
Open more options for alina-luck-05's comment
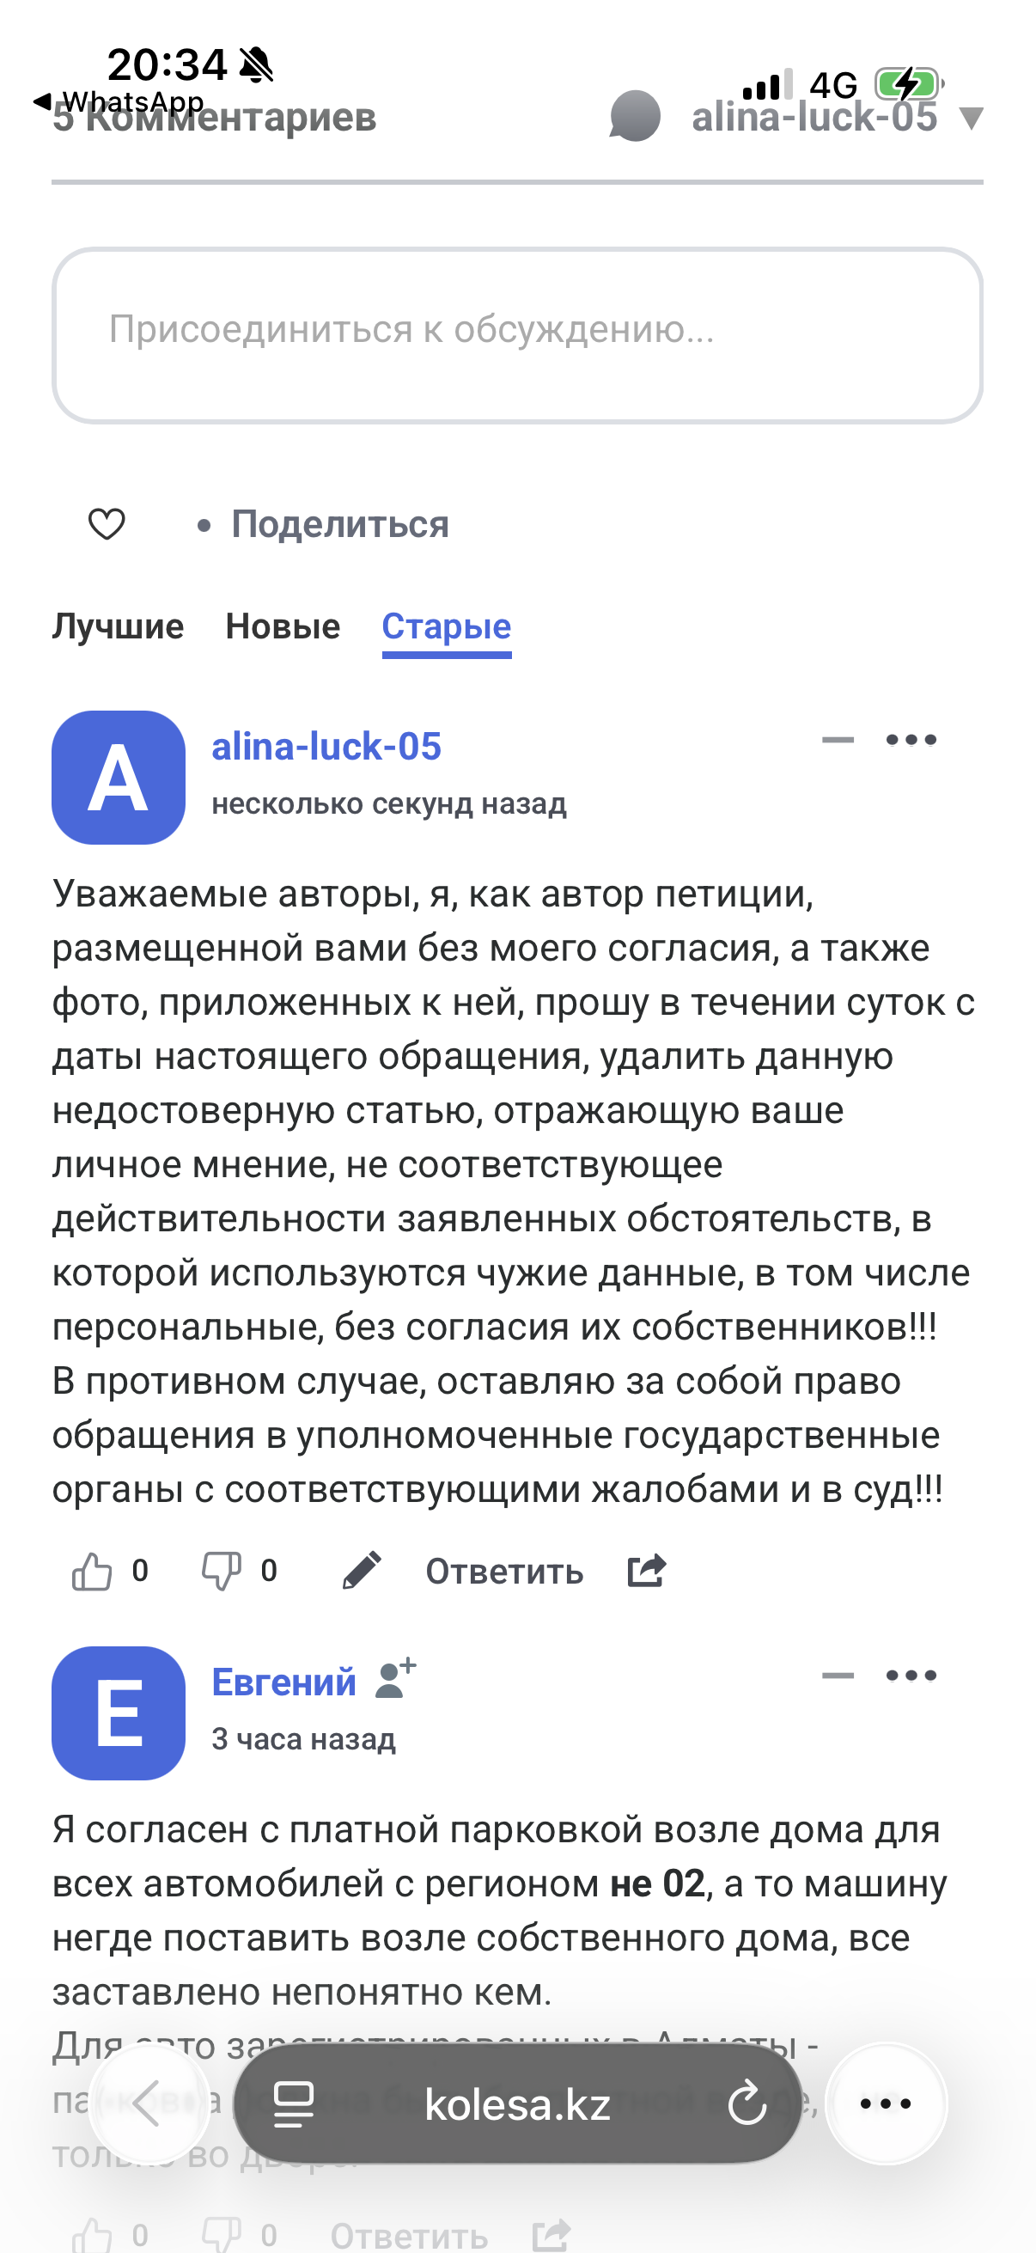point(911,740)
